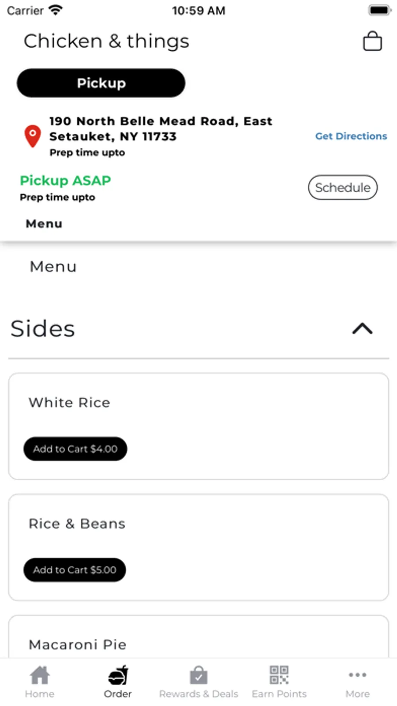Switch to the Rewards & Deals tab label
Viewport: 397px width, 706px height.
(x=198, y=694)
